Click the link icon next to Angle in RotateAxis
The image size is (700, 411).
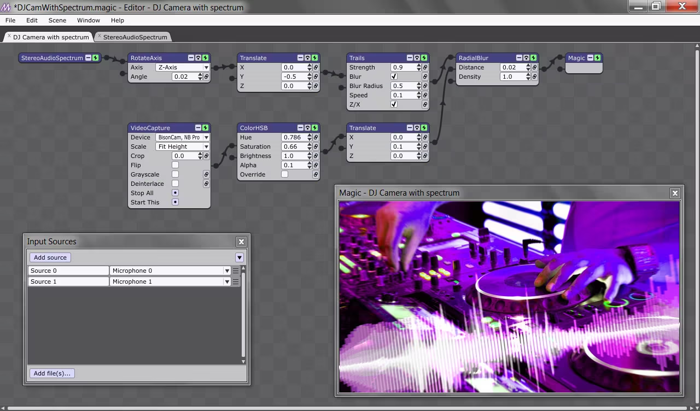point(206,77)
